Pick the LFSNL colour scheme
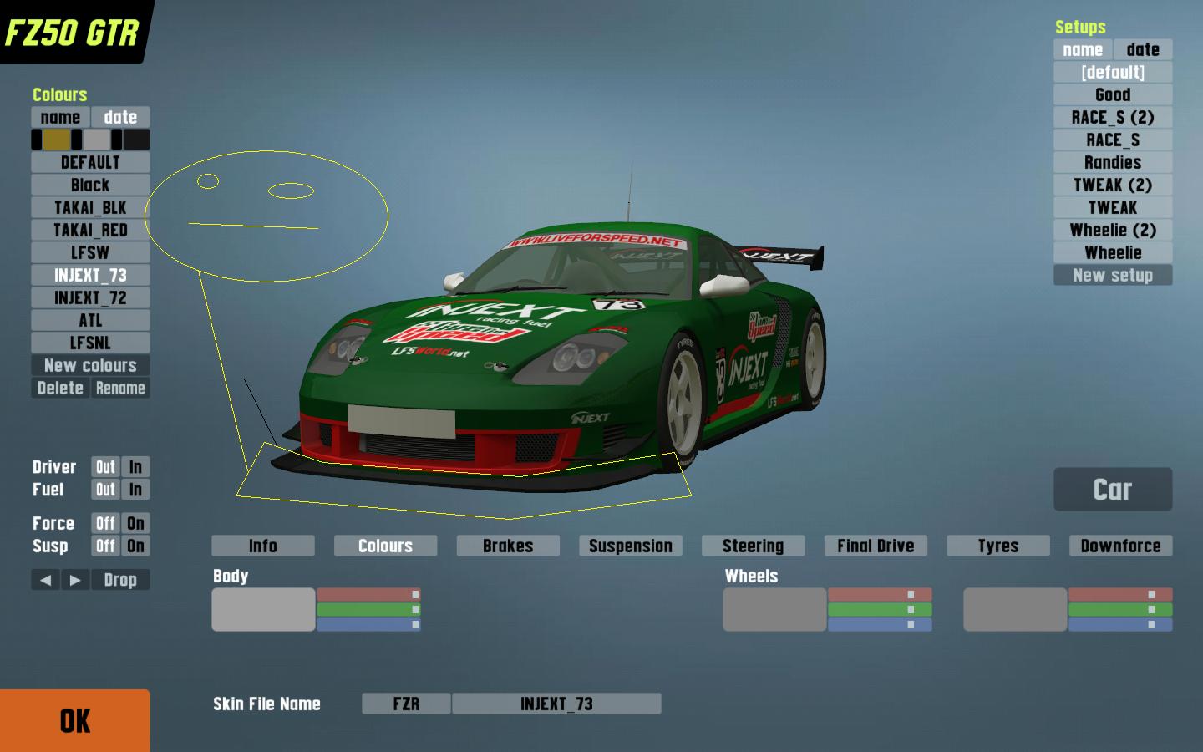 click(x=90, y=343)
